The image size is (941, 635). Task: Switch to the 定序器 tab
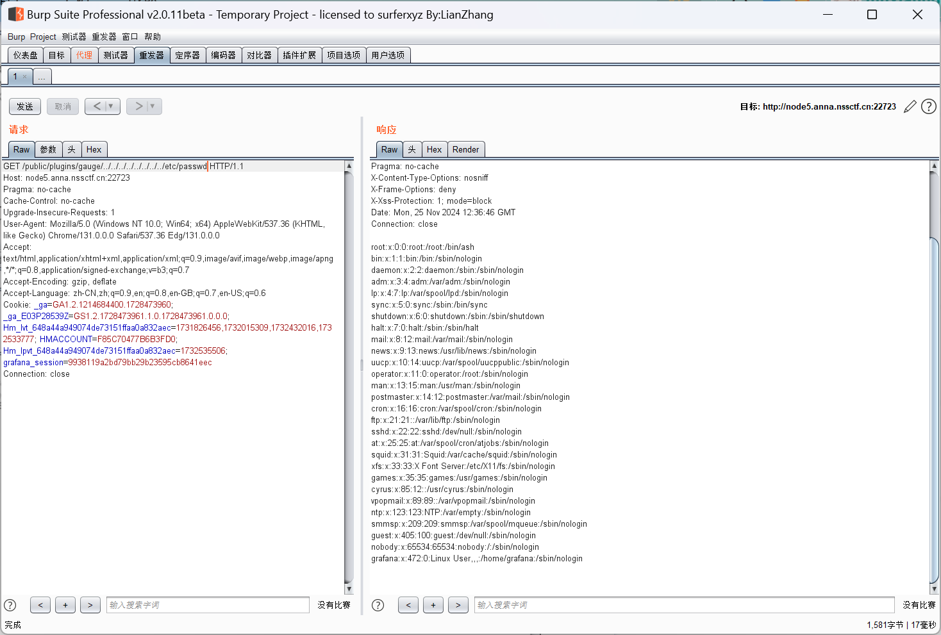pos(187,55)
